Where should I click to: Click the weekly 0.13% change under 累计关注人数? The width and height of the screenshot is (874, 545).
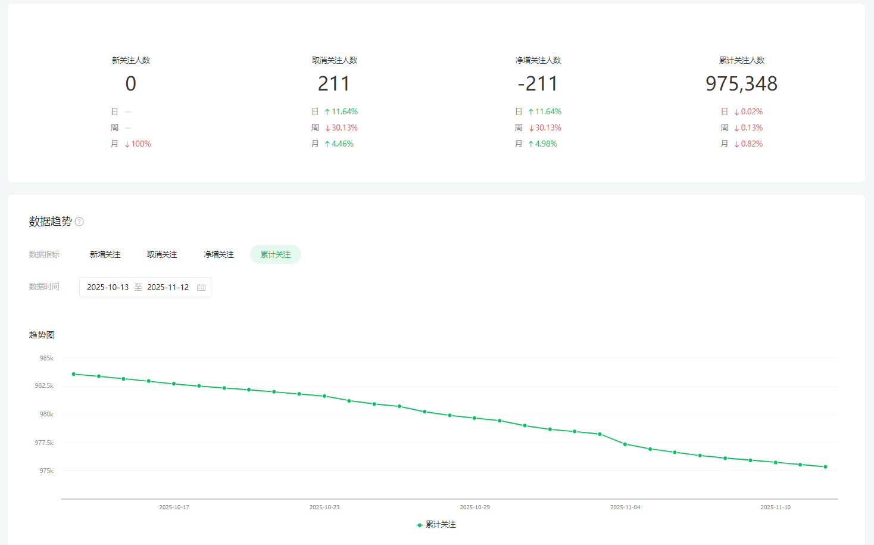pyautogui.click(x=748, y=127)
